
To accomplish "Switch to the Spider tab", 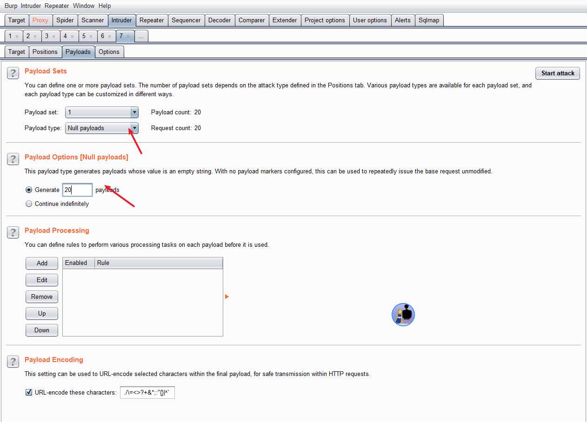I will 65,20.
